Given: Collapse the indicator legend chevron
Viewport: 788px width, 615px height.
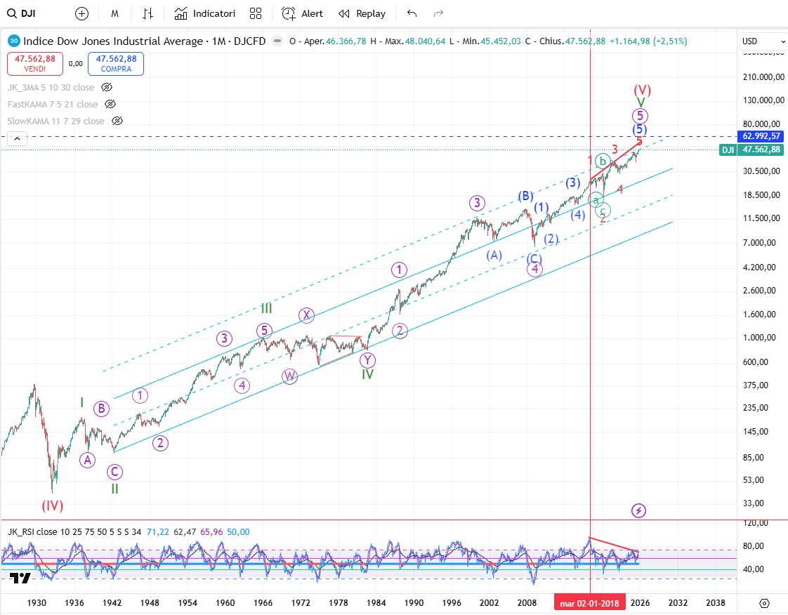Looking at the screenshot, I should [17, 140].
